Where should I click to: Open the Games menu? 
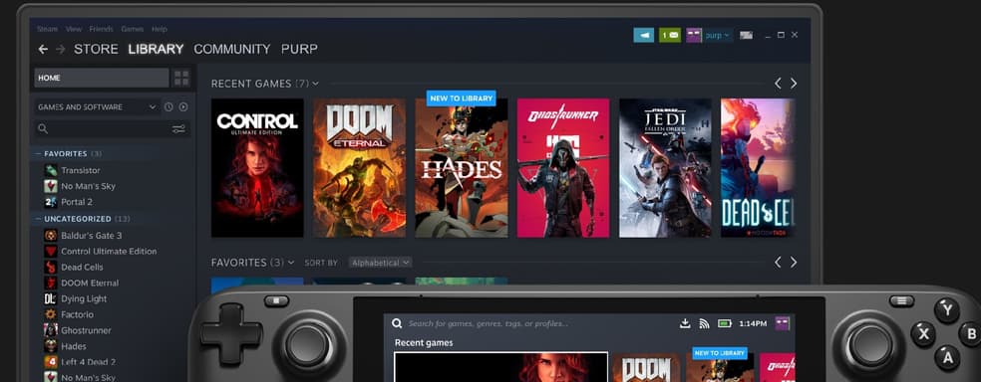[132, 29]
